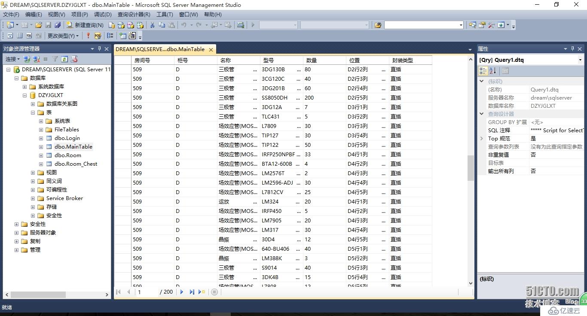Expand the 服务器对象 node
This screenshot has height=316, width=587.
(x=16, y=233)
